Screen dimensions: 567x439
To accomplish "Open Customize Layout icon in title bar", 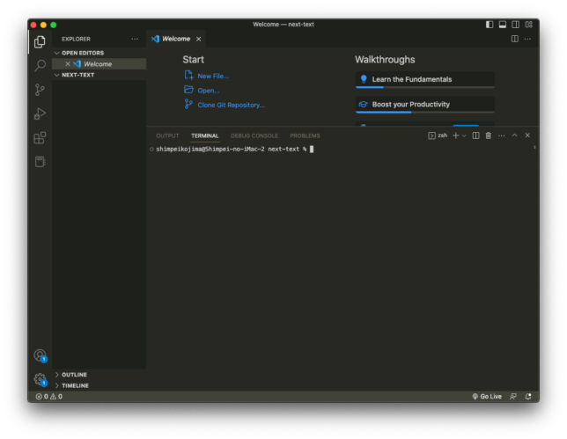I will pos(528,25).
